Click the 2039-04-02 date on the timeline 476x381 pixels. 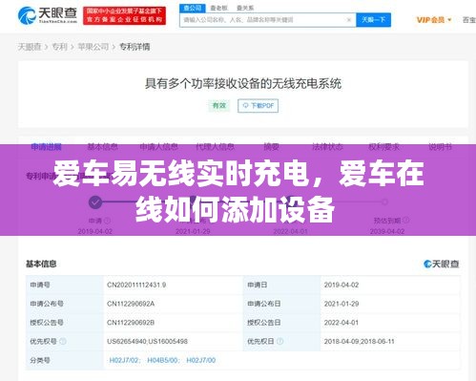click(x=387, y=231)
